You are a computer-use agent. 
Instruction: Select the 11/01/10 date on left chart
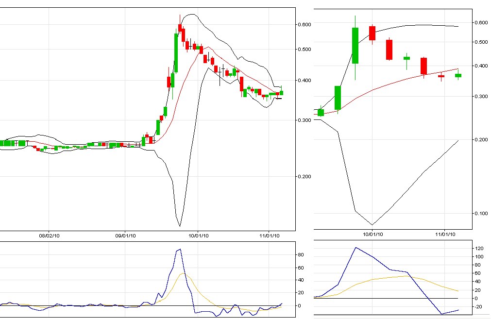pos(270,236)
